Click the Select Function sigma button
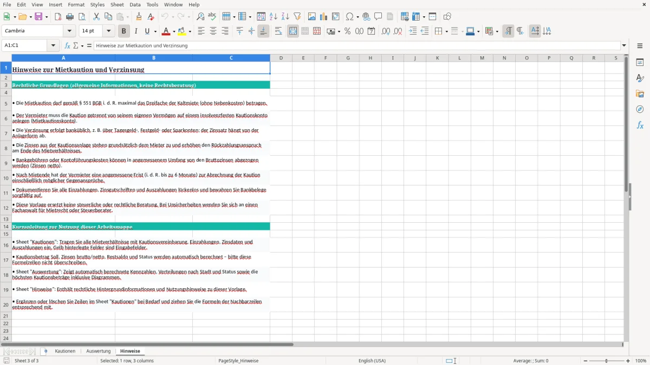Screen dimensions: 650x365 76,45
